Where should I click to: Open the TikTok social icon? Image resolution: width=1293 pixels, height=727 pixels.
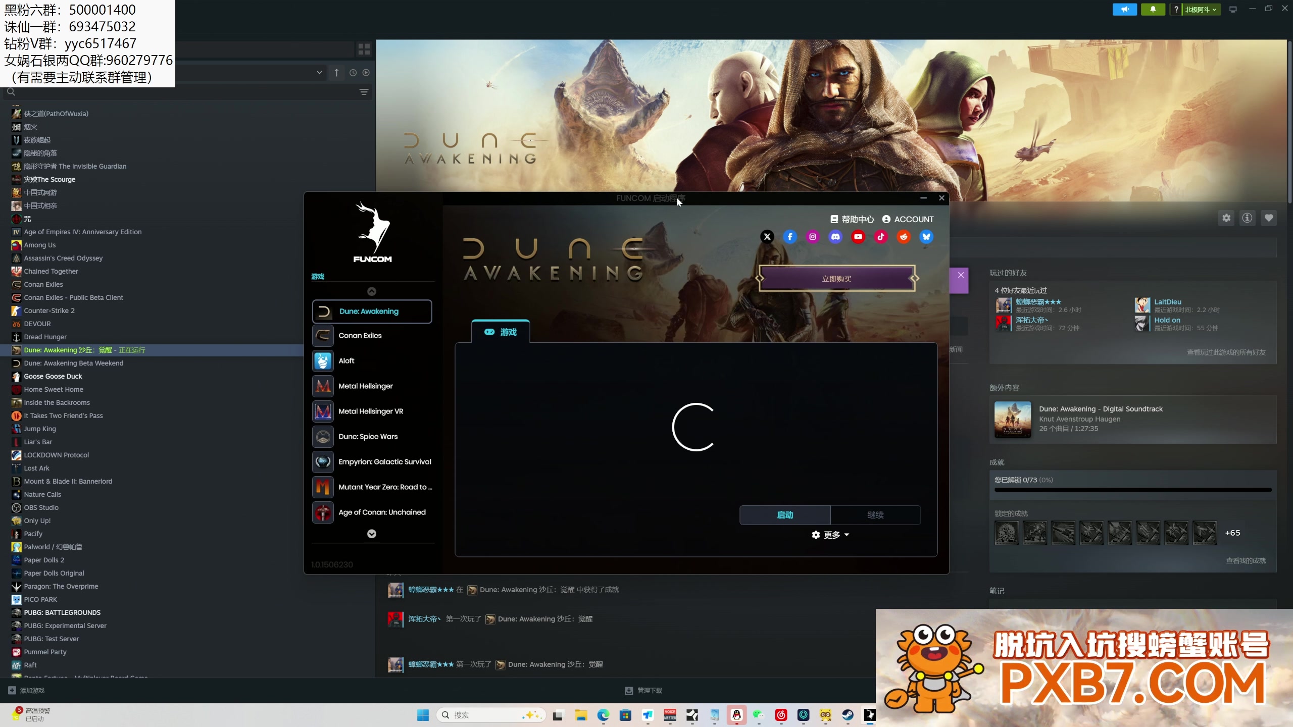(x=881, y=236)
